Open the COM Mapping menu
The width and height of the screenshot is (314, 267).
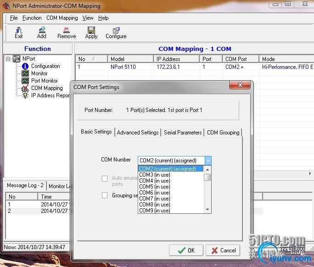62,18
